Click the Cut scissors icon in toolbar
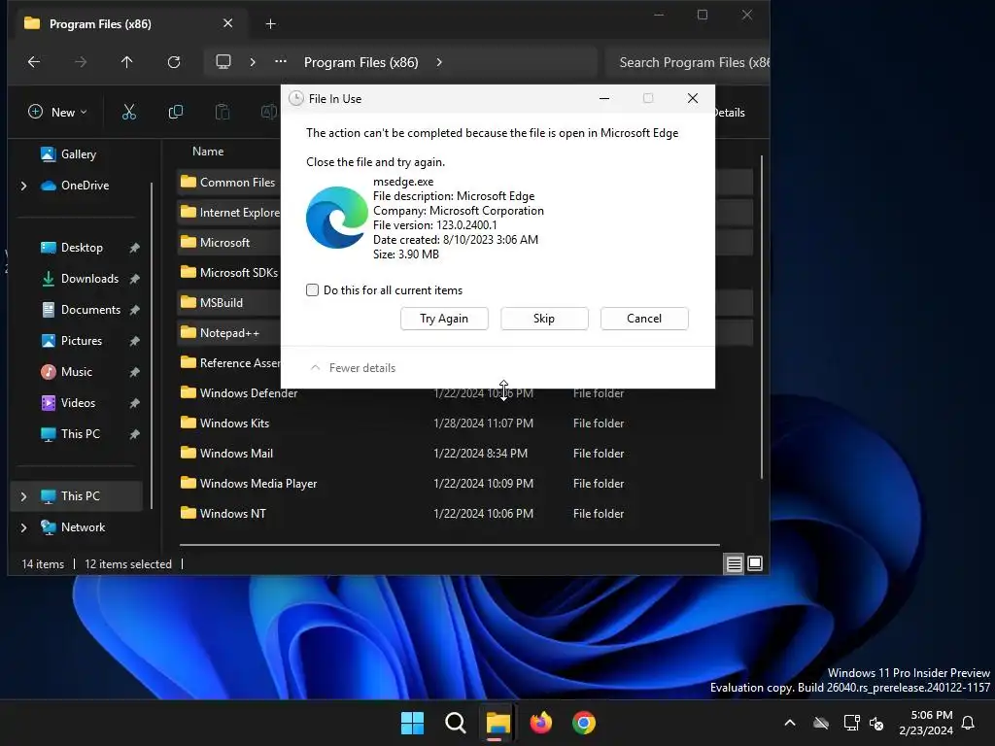Viewport: 995px width, 746px height. coord(129,113)
